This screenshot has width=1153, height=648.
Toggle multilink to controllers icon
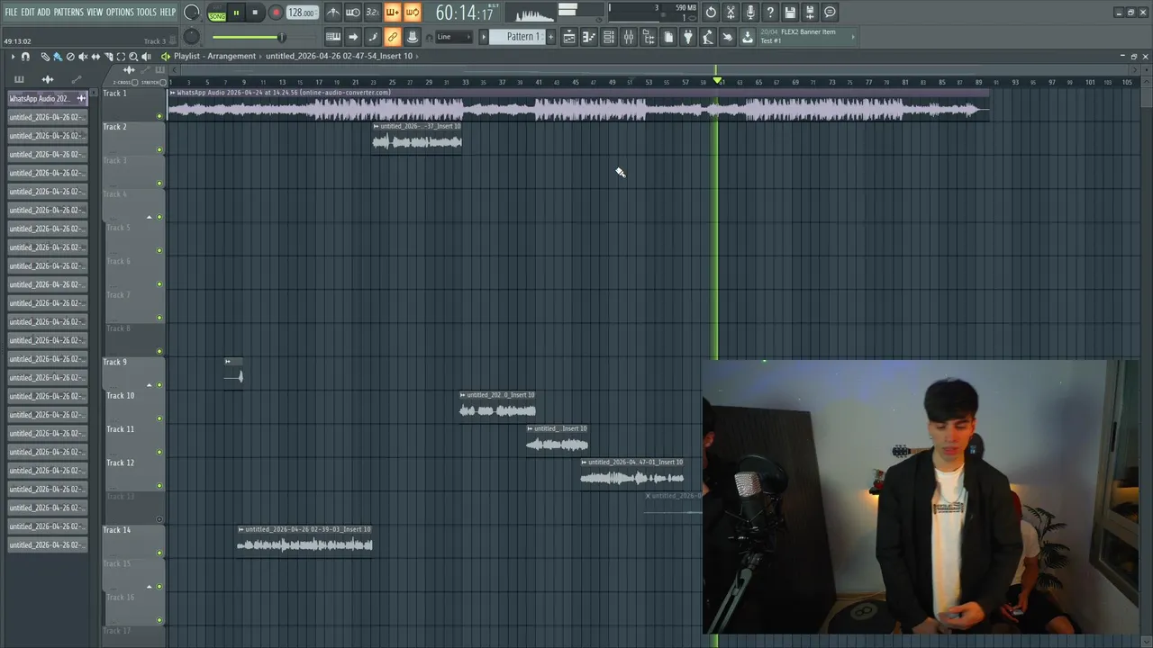point(412,37)
